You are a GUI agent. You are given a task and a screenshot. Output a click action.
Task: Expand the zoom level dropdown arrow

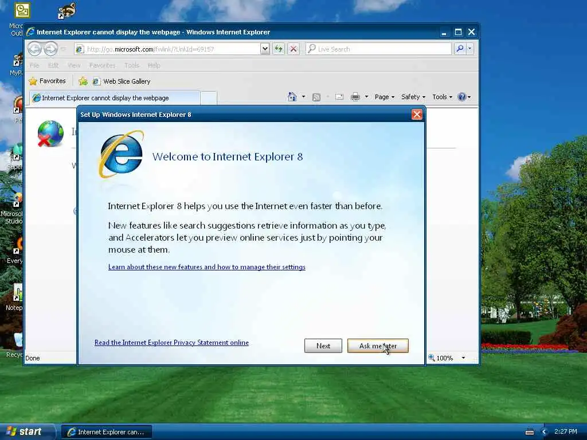pyautogui.click(x=463, y=357)
